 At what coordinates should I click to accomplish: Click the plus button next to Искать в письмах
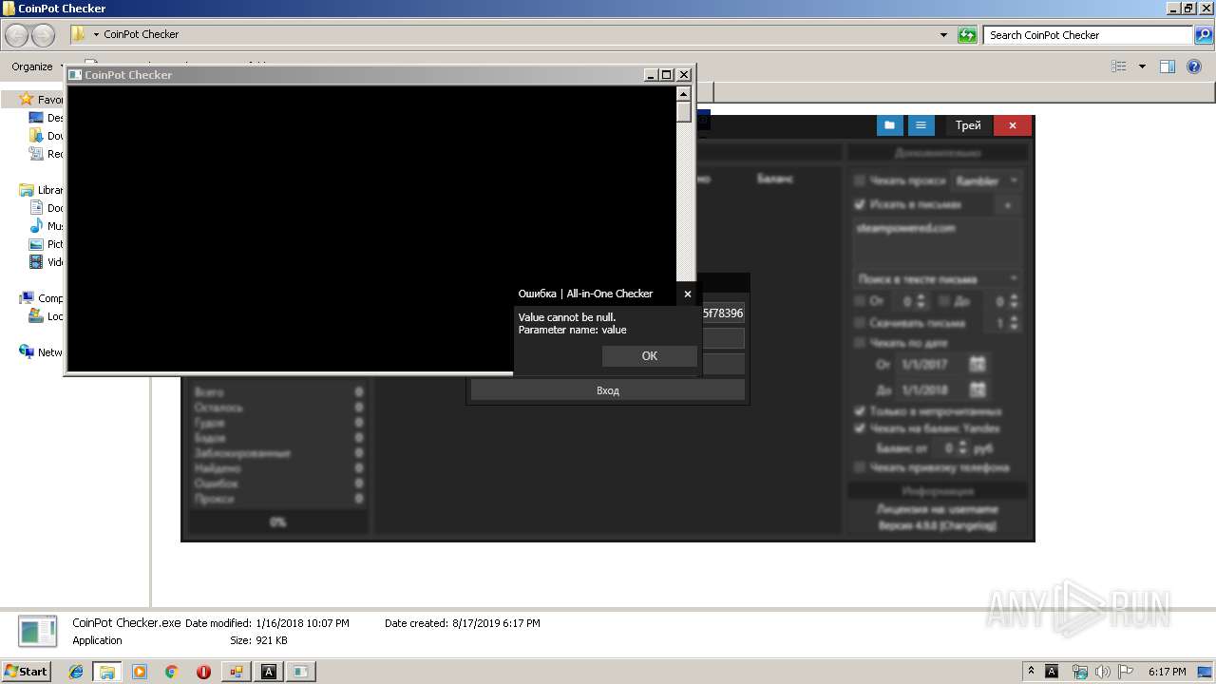[1008, 204]
